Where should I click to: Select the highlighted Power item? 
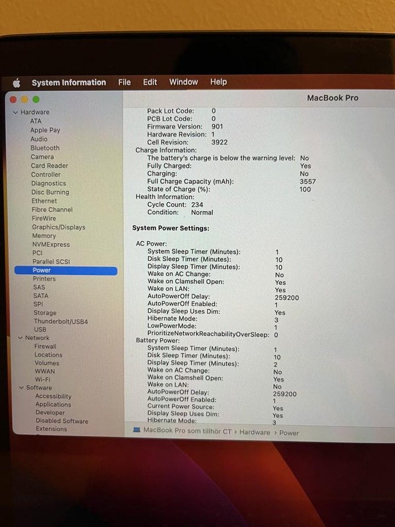[66, 270]
